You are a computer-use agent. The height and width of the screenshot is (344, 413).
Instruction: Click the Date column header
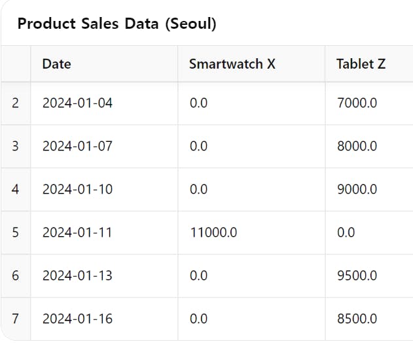coord(57,64)
